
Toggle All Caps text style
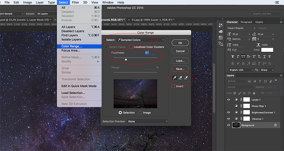(243, 57)
